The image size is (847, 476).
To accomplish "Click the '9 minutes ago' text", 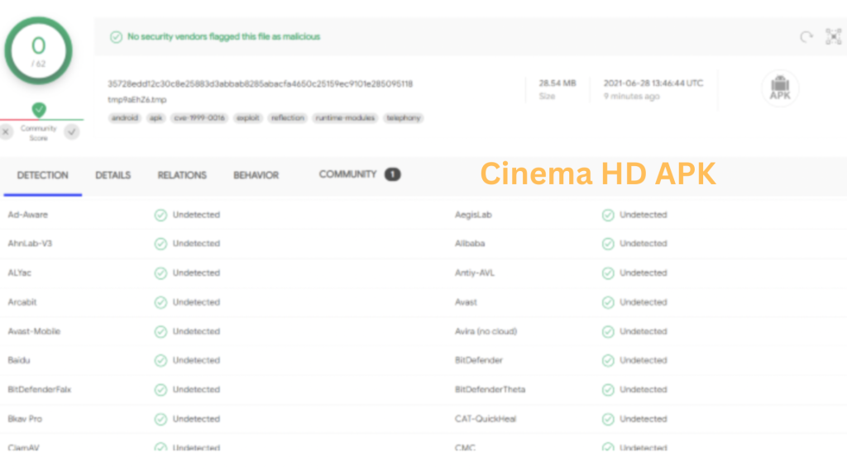I will pyautogui.click(x=631, y=96).
